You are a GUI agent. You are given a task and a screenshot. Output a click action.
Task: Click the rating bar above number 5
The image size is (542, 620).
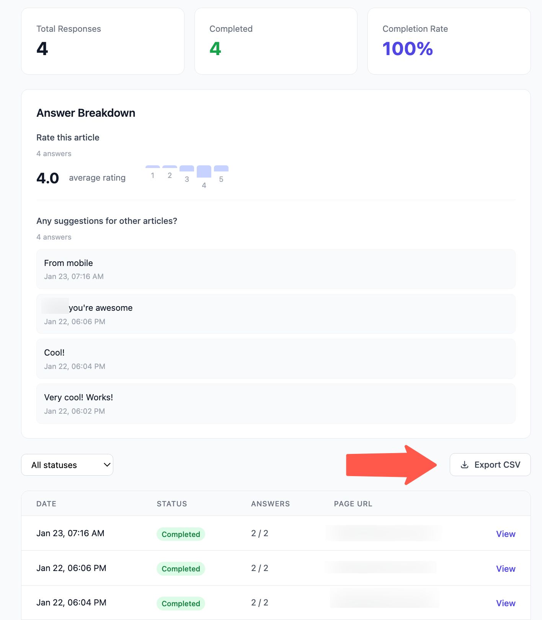tap(221, 168)
